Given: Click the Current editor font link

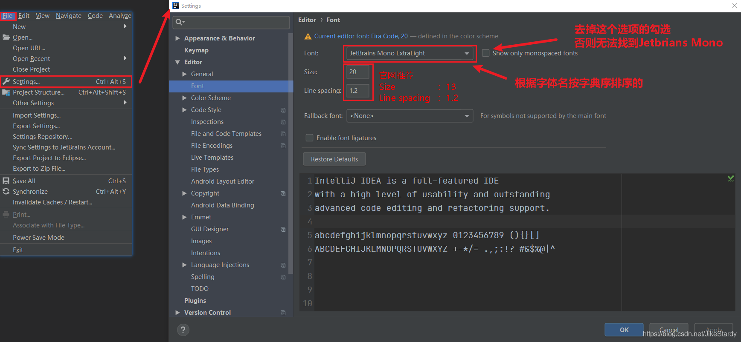Looking at the screenshot, I should click(x=361, y=36).
